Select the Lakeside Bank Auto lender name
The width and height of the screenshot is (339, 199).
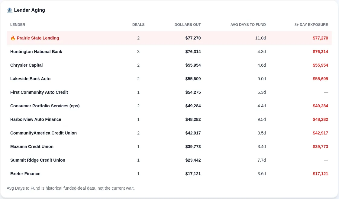(30, 79)
